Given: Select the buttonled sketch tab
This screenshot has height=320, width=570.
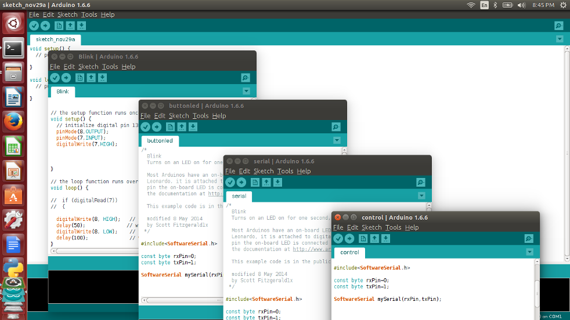Looking at the screenshot, I should pos(160,140).
